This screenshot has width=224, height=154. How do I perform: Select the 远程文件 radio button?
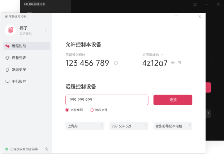[x=92, y=110]
